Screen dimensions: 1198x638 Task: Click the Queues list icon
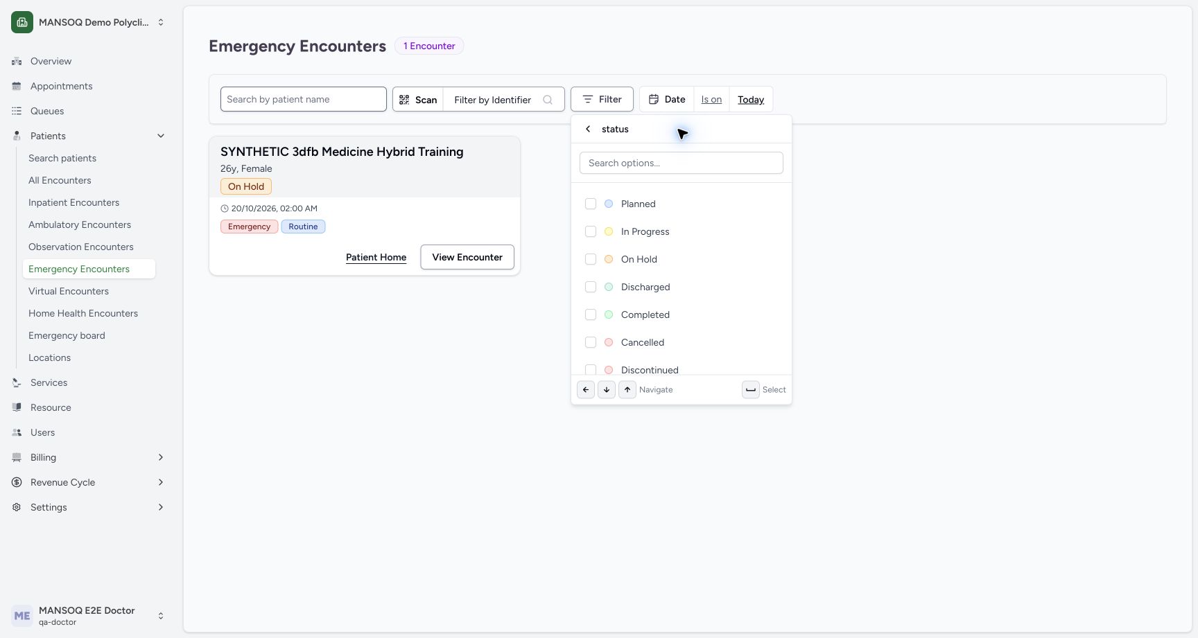coord(17,111)
